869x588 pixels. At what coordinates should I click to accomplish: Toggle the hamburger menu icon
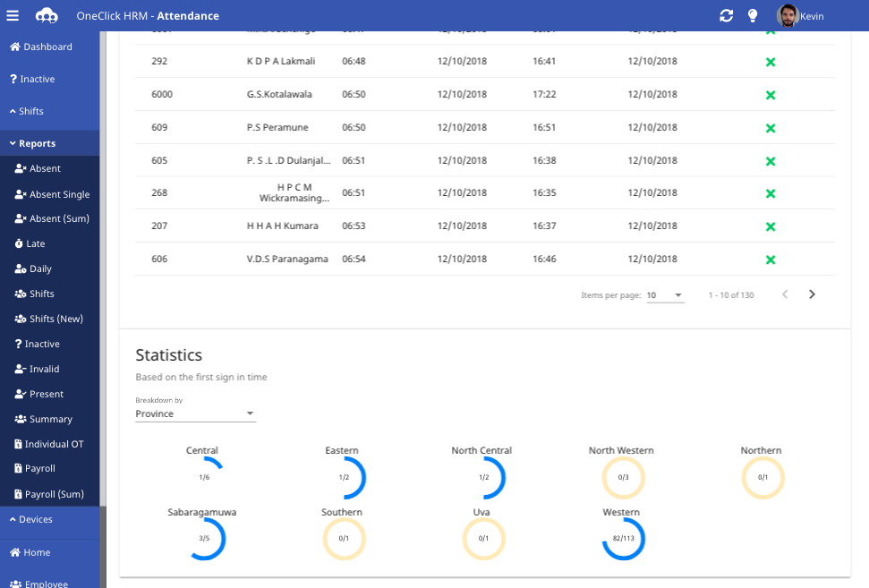click(13, 13)
